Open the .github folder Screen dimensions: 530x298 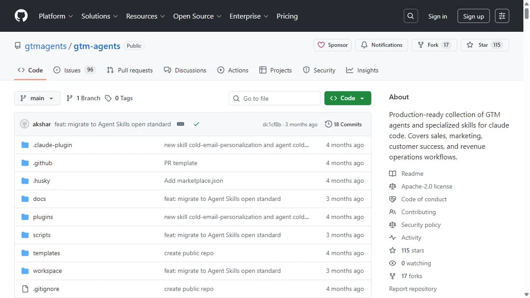pyautogui.click(x=42, y=163)
